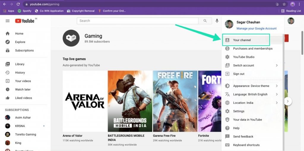The width and height of the screenshot is (304, 151).
Task: Click the Purchases and memberships dollar icon
Action: coord(227,48)
